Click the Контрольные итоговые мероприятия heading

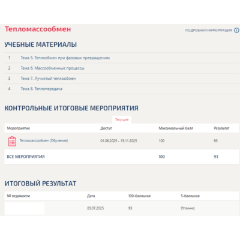click(x=71, y=108)
